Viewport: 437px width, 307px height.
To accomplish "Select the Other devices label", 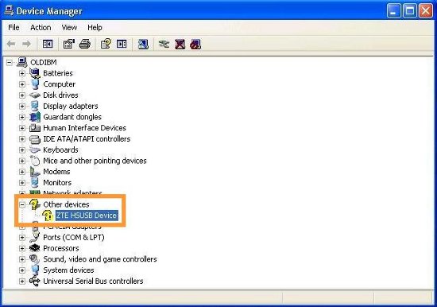I will [x=66, y=204].
